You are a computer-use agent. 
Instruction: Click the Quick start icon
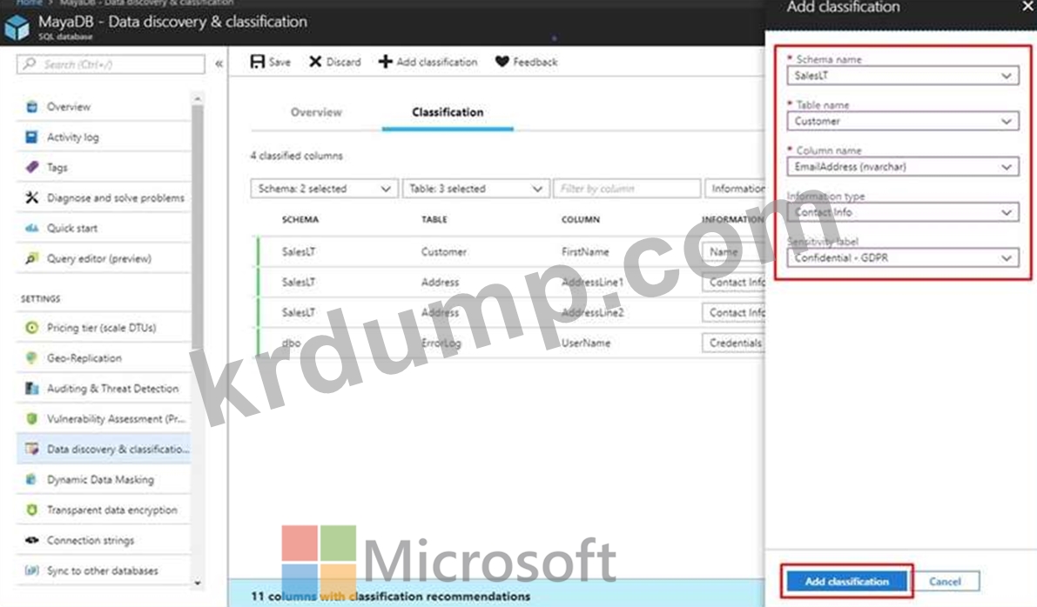point(31,228)
